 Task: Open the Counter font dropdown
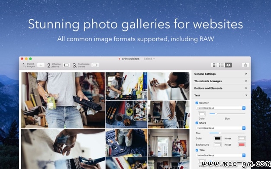point(221,108)
